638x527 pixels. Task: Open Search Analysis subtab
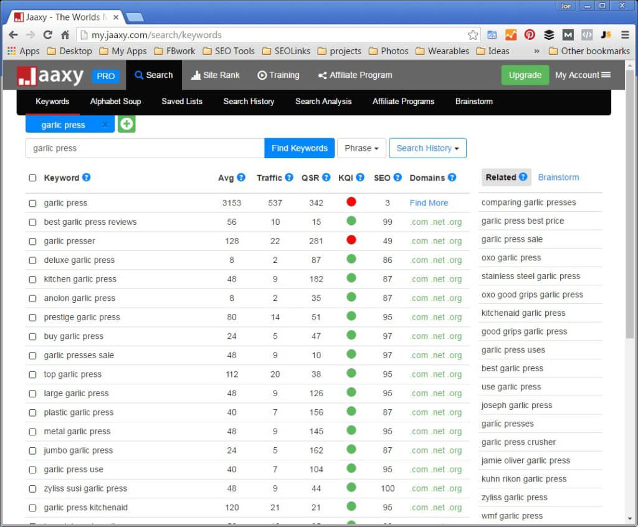(x=323, y=102)
